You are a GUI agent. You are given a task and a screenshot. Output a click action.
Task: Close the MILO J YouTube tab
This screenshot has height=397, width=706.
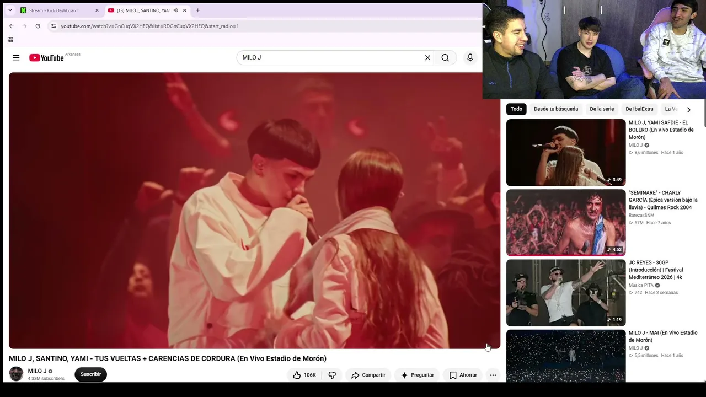tap(184, 10)
